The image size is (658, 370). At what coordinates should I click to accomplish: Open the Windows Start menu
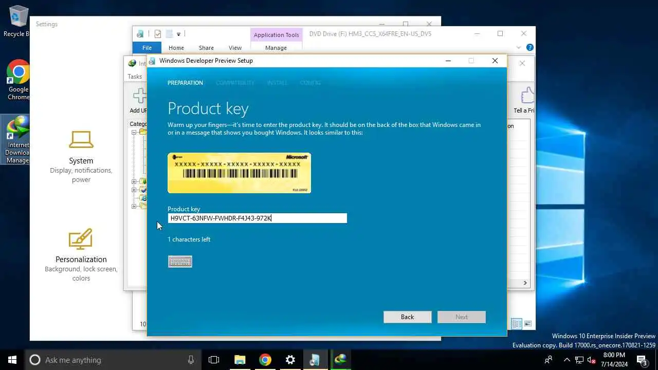point(12,360)
